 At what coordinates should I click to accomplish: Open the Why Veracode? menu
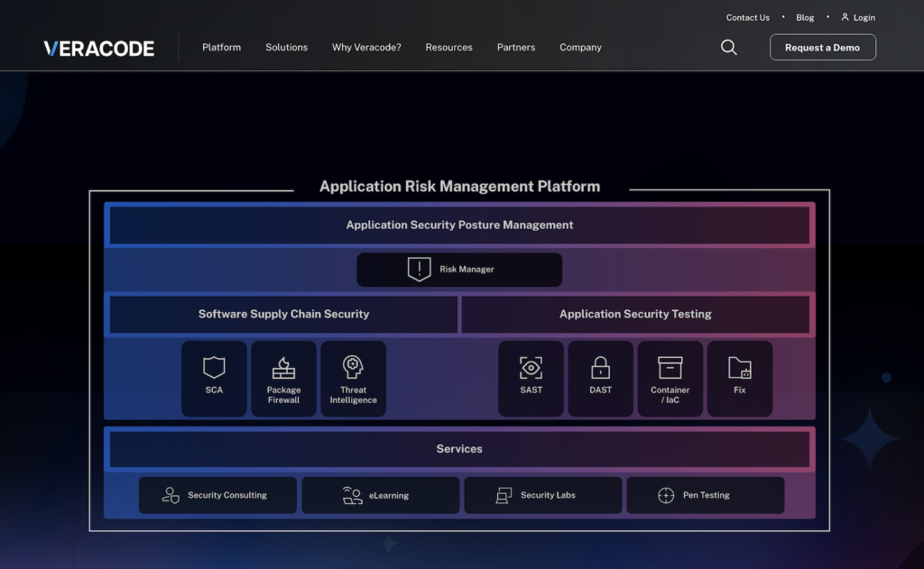[x=366, y=47]
